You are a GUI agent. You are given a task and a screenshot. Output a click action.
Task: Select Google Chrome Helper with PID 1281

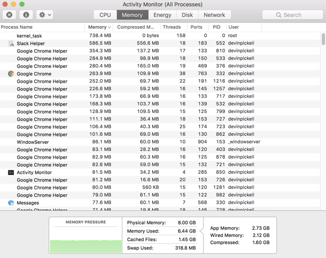click(160, 187)
